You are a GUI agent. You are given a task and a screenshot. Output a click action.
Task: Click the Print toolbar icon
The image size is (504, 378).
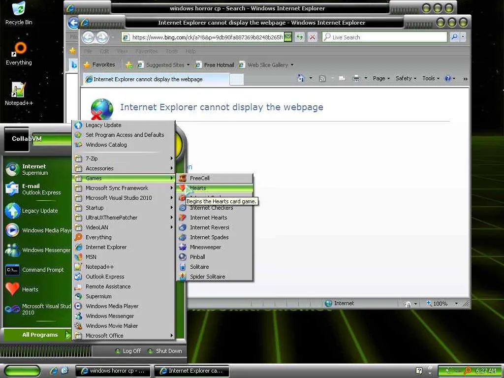tap(356, 78)
